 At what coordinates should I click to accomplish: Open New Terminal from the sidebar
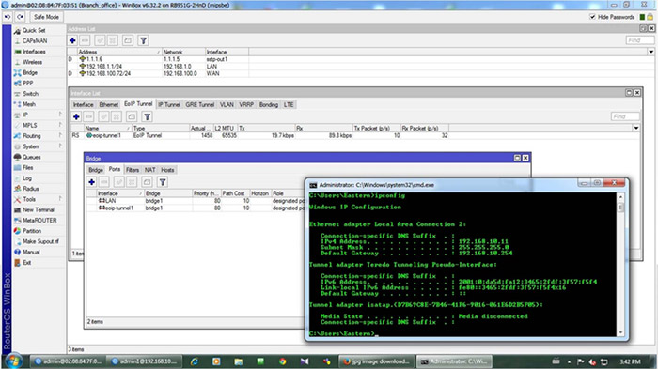click(x=39, y=209)
